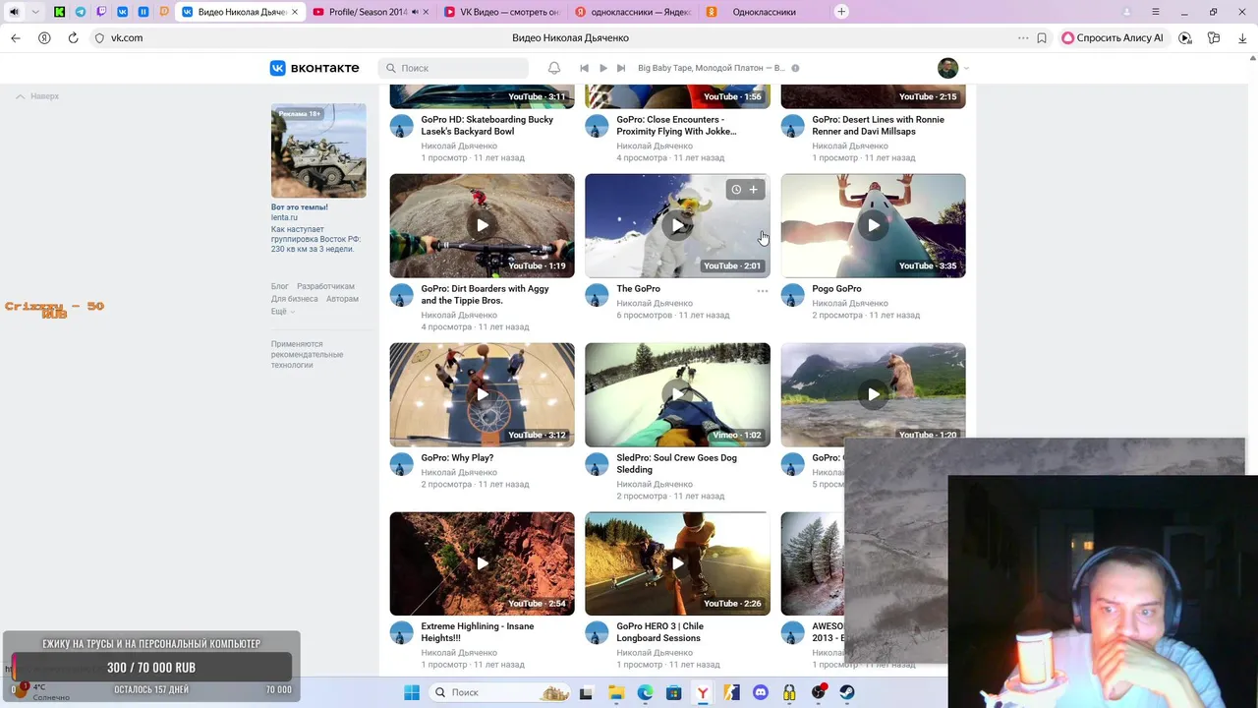Open Extreme Highlining - Insane Heights title

pyautogui.click(x=478, y=632)
